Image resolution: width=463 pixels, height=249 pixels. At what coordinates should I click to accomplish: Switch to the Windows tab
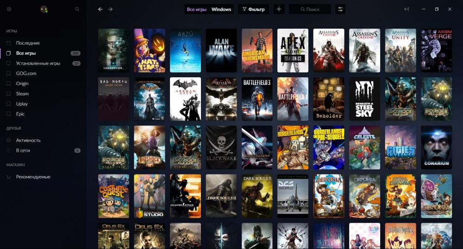(221, 9)
